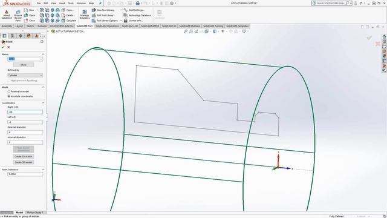Image resolution: width=387 pixels, height=218 pixels.
Task: Expand the New Tool Library dropdown arrow
Action: tap(121, 10)
